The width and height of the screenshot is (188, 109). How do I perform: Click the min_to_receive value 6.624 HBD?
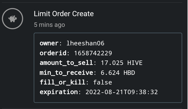[x=118, y=72]
